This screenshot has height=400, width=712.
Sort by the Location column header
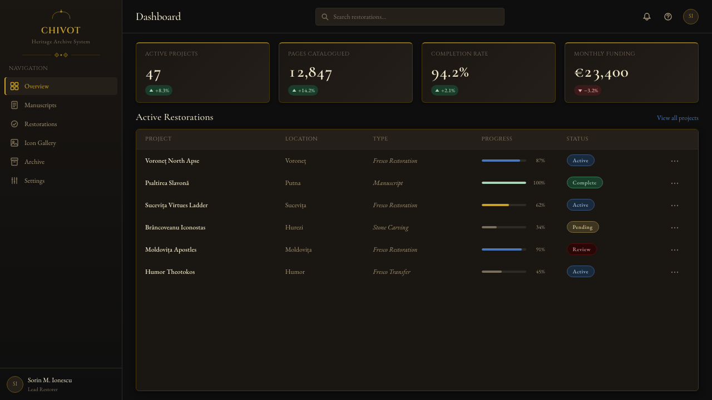301,139
